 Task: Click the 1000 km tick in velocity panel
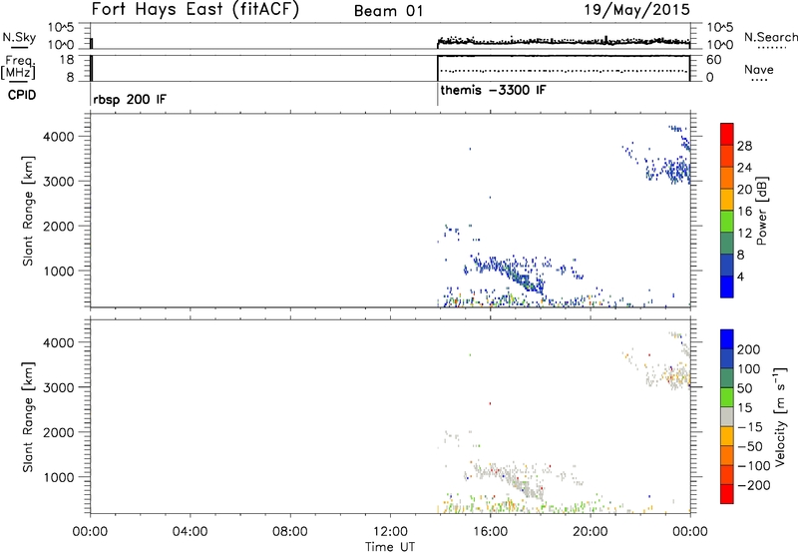point(59,477)
